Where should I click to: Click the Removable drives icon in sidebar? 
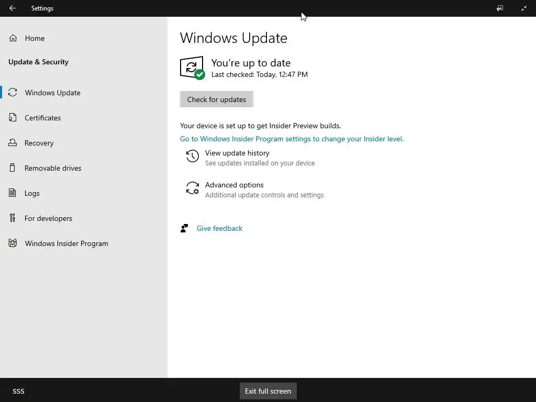(x=13, y=167)
